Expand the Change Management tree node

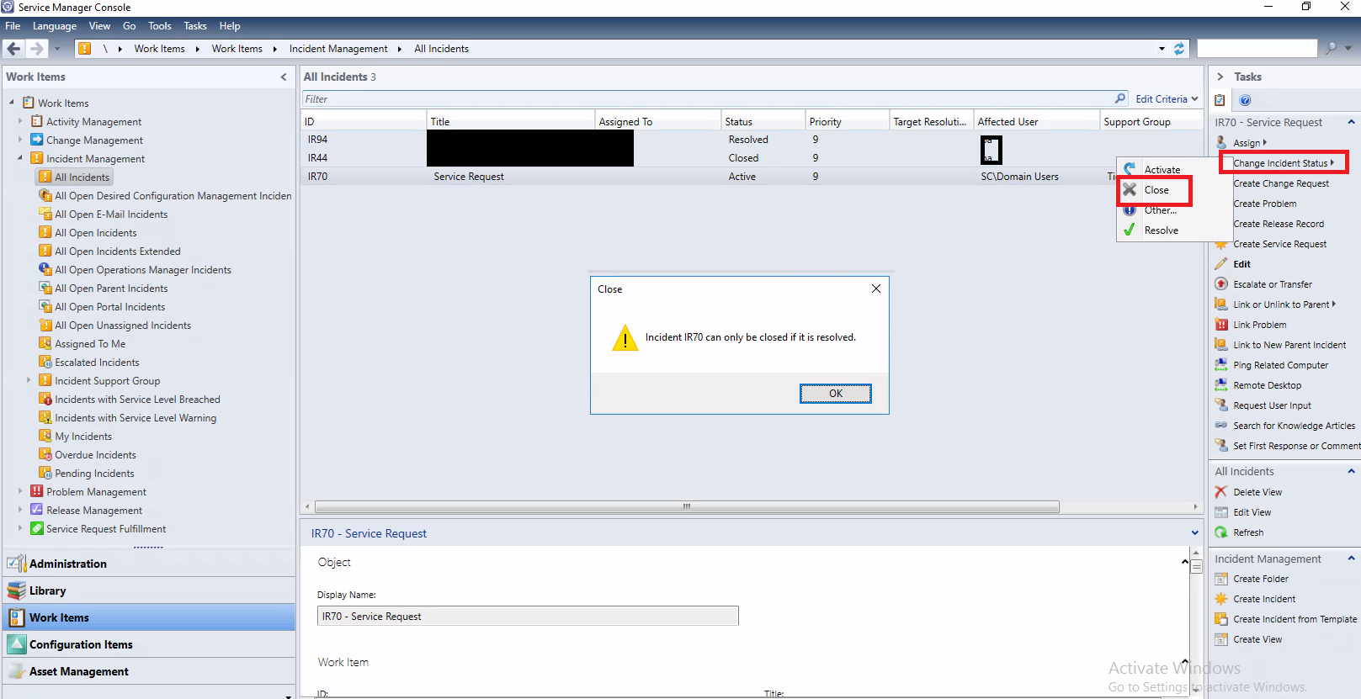coord(20,140)
